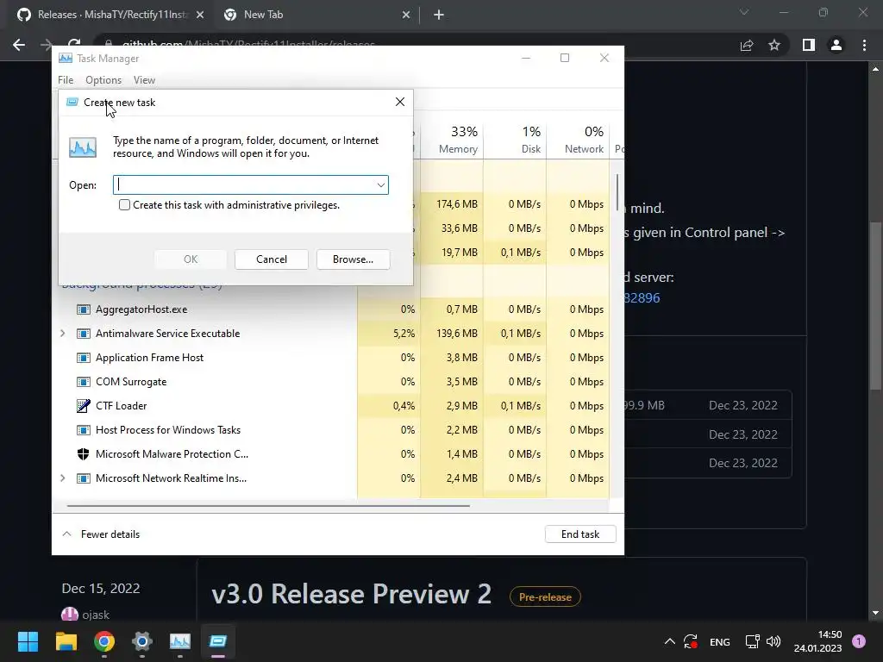Switch to the New Tab browser tab
This screenshot has width=883, height=662.
(x=317, y=15)
